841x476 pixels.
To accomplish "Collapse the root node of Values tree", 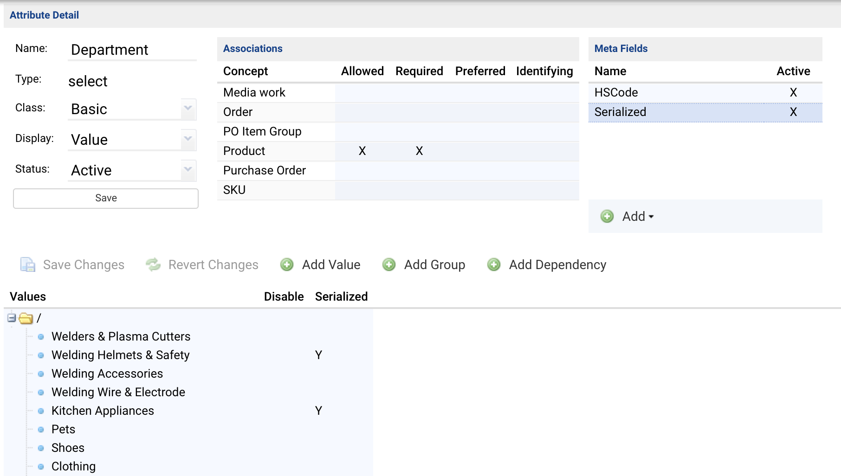I will [12, 318].
